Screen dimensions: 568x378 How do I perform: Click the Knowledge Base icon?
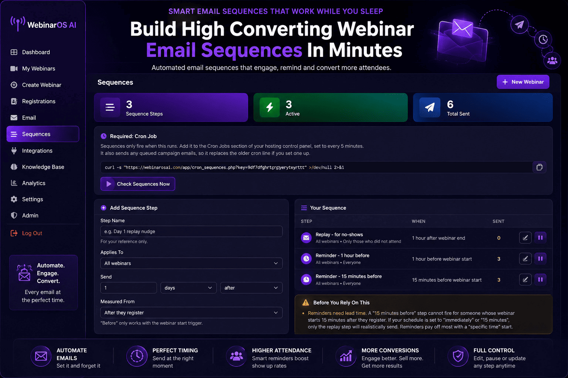pyautogui.click(x=14, y=167)
